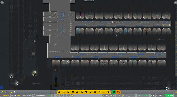
Task: Set game speed to fastest
Action: pos(8,95)
